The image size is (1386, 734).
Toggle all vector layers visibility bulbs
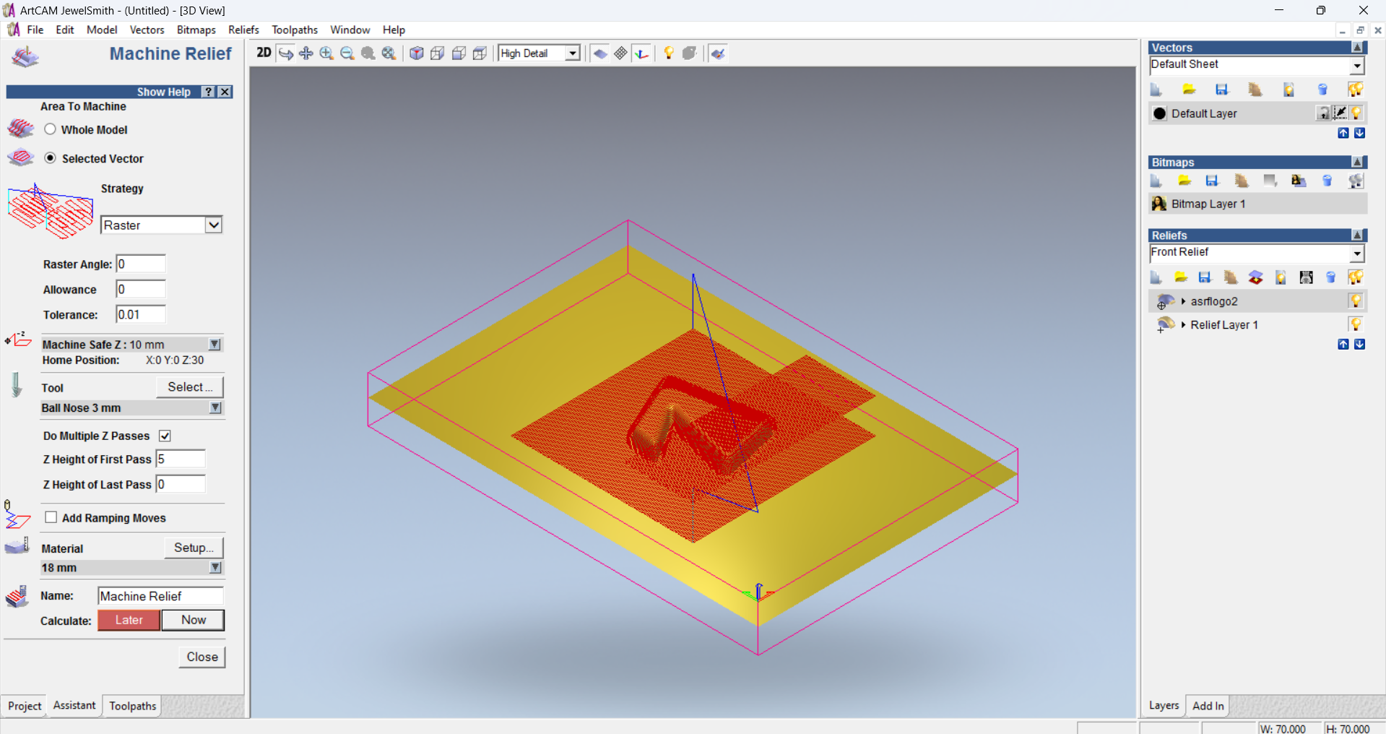click(x=1356, y=90)
